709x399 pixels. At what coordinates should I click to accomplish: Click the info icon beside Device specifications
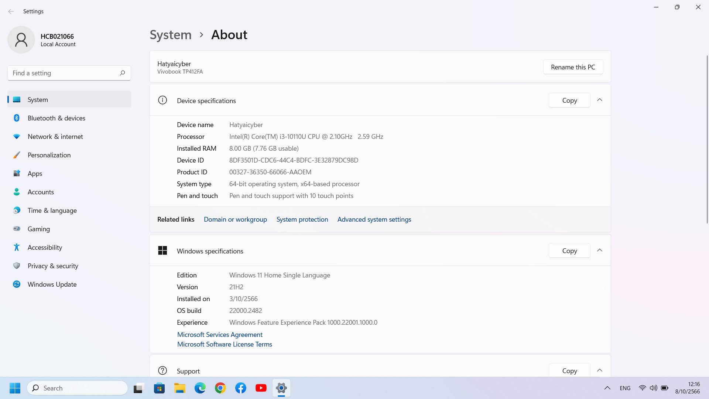pos(162,100)
